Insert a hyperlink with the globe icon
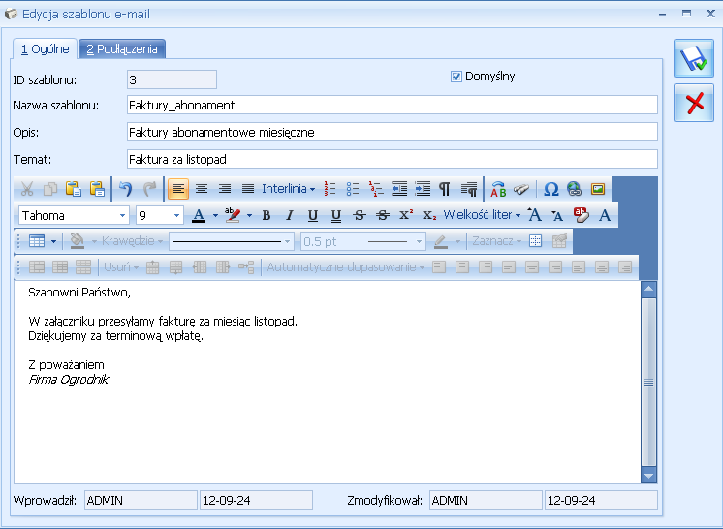This screenshot has height=529, width=723. point(574,189)
